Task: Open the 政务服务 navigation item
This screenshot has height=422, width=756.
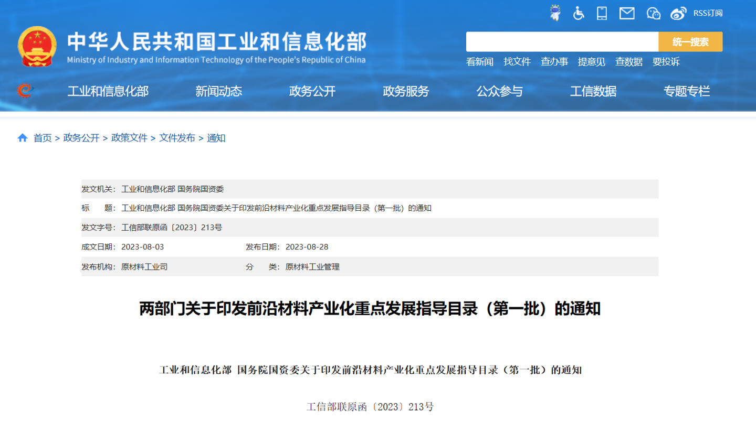Action: [x=406, y=91]
